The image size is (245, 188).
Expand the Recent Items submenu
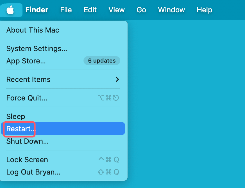point(28,79)
